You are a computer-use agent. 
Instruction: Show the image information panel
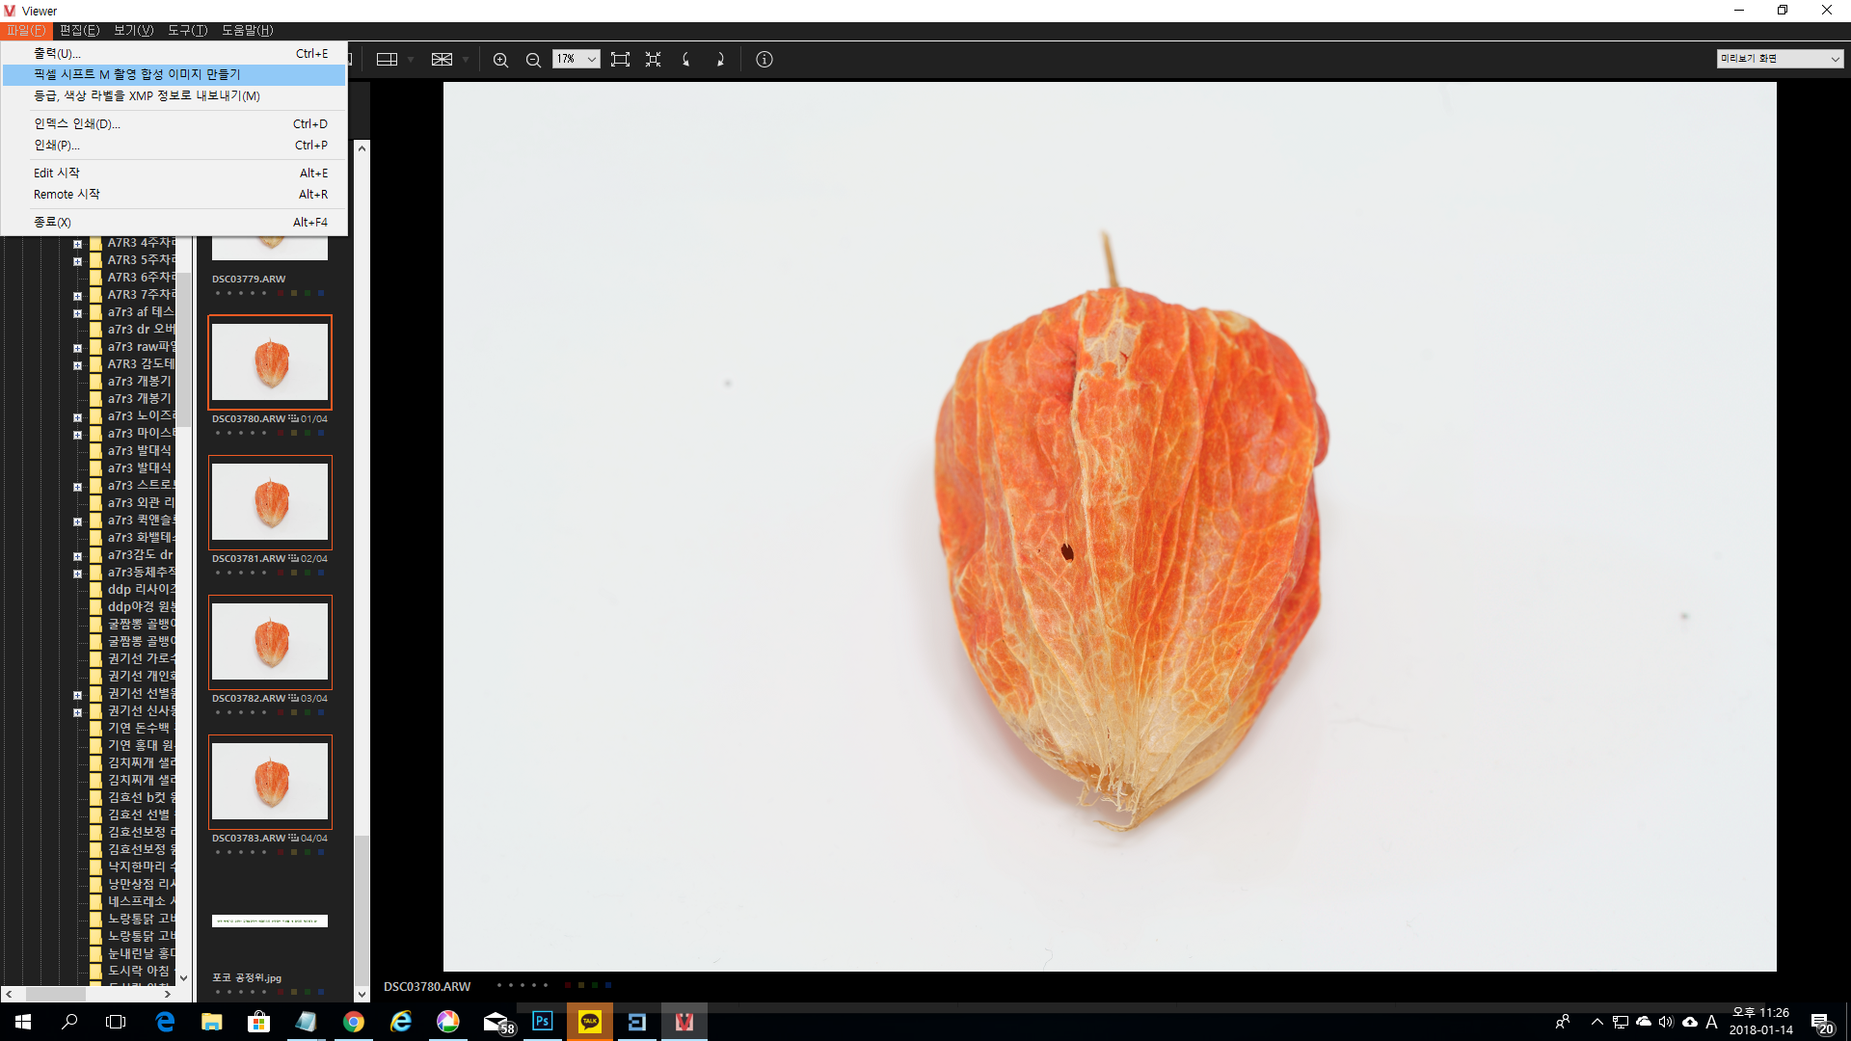pyautogui.click(x=765, y=60)
